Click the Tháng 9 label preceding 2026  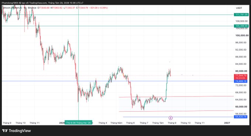(7, 123)
